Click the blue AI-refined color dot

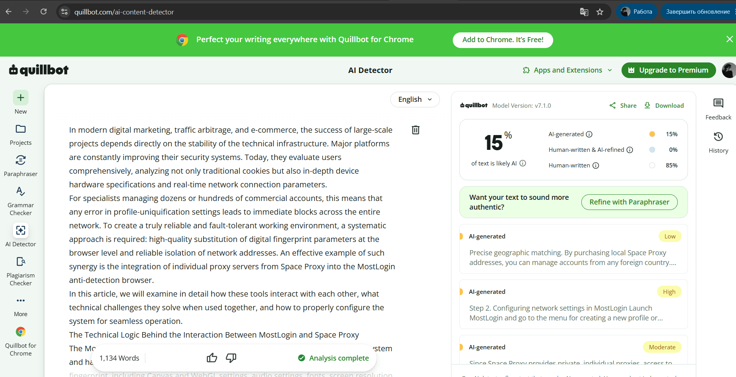point(652,150)
